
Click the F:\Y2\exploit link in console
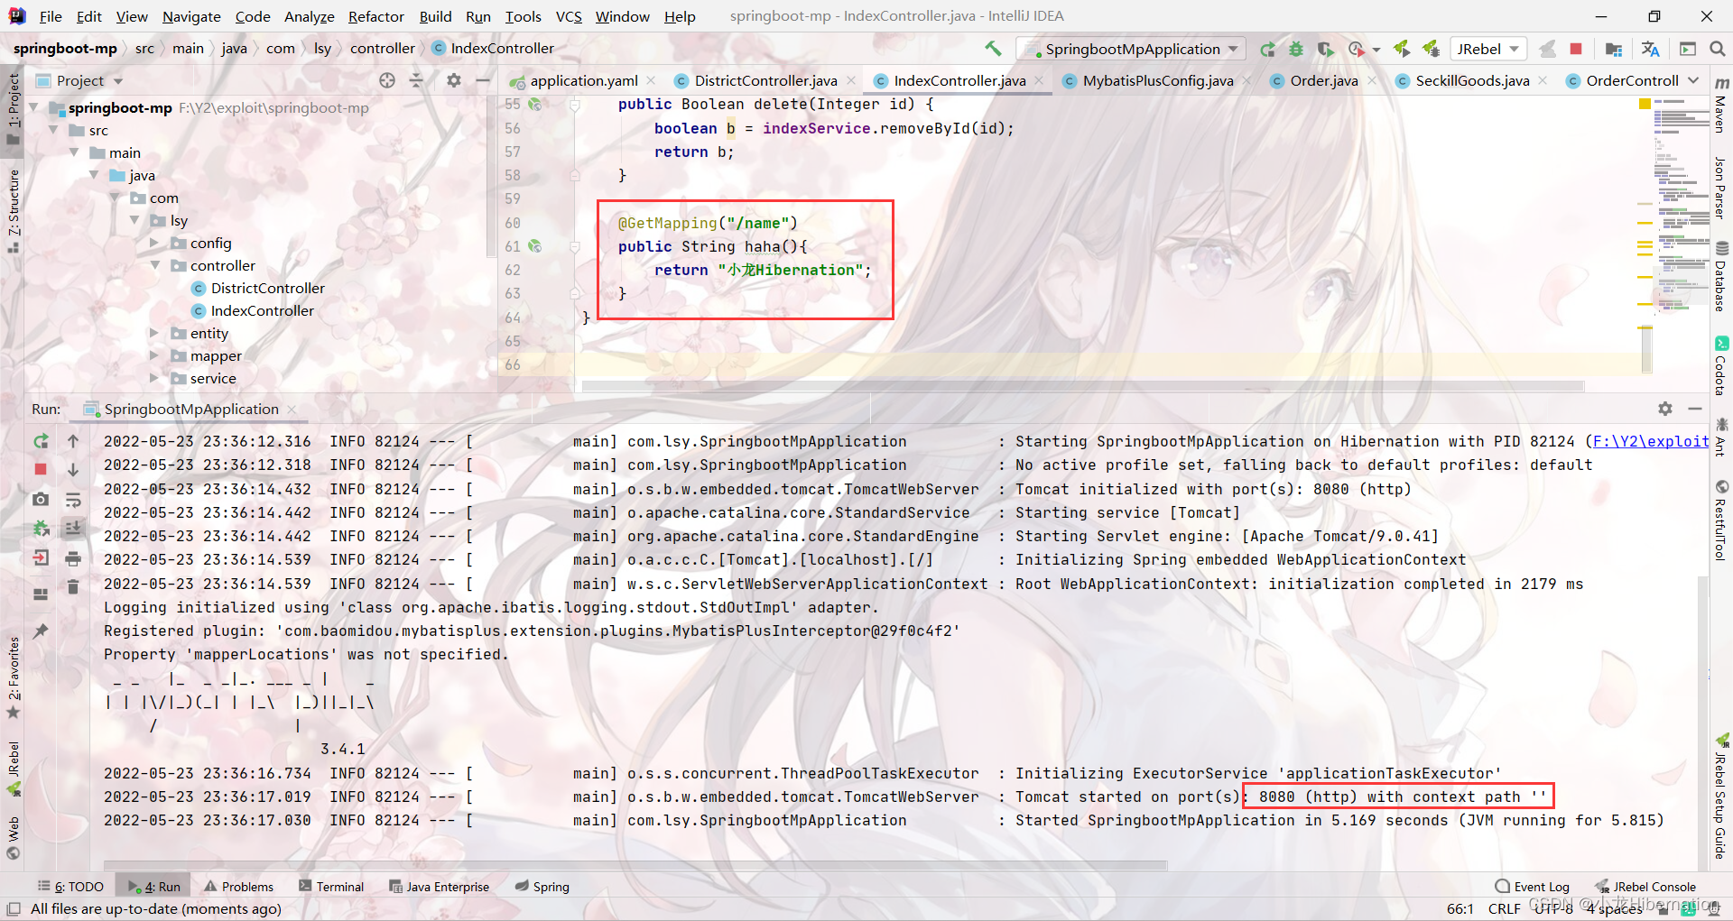click(x=1651, y=441)
